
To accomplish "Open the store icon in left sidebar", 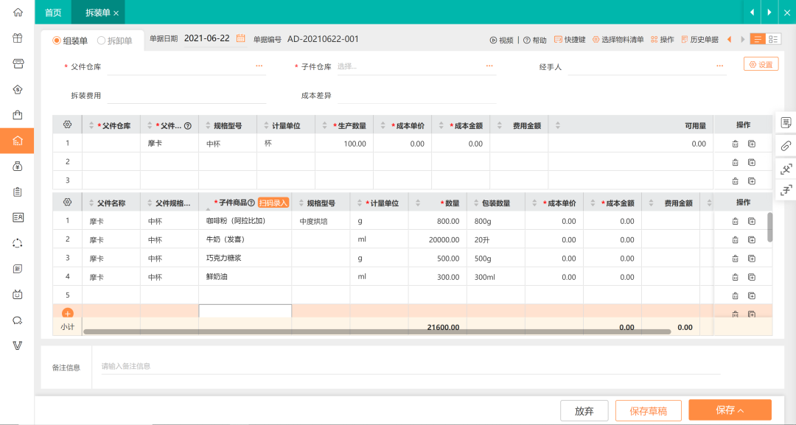I will click(x=18, y=64).
